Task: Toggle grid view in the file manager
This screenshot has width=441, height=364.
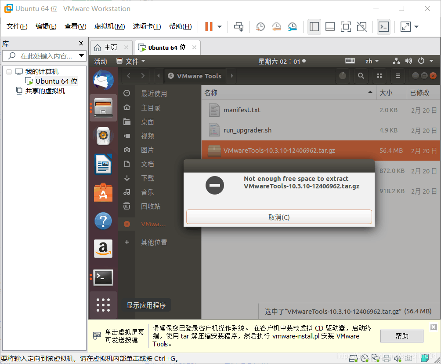Action: [x=380, y=76]
